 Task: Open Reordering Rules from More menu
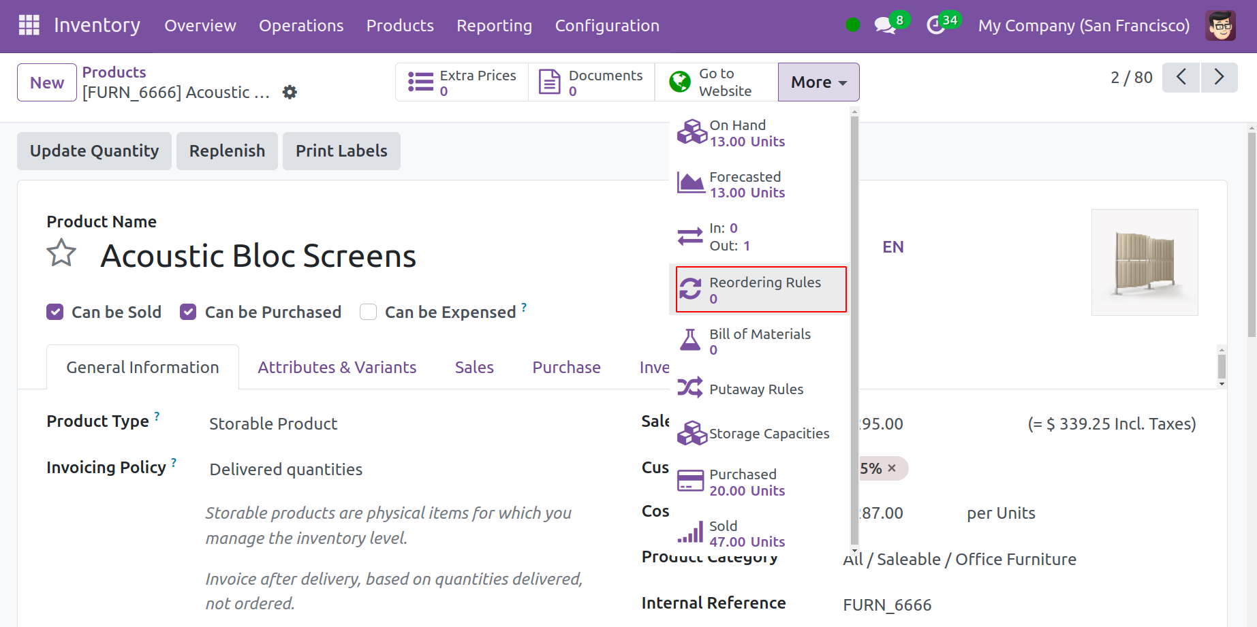point(760,290)
